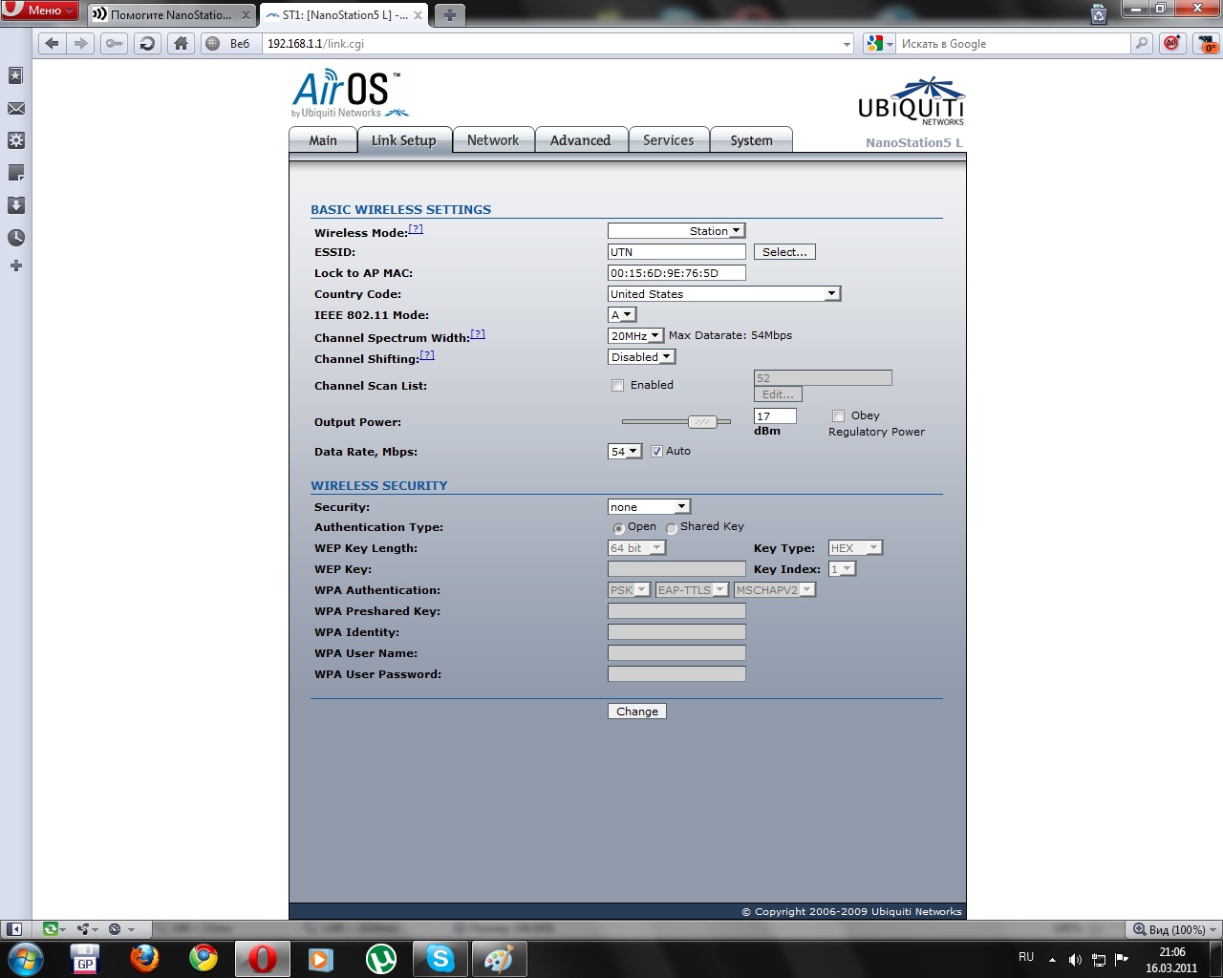This screenshot has height=978, width=1223.
Task: Click the Change button
Action: click(x=637, y=712)
